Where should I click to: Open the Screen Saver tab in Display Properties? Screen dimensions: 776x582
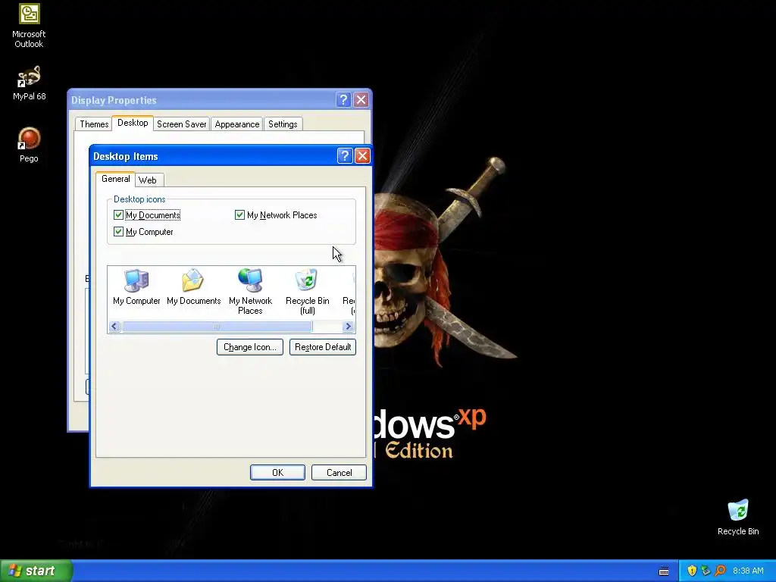pyautogui.click(x=182, y=124)
